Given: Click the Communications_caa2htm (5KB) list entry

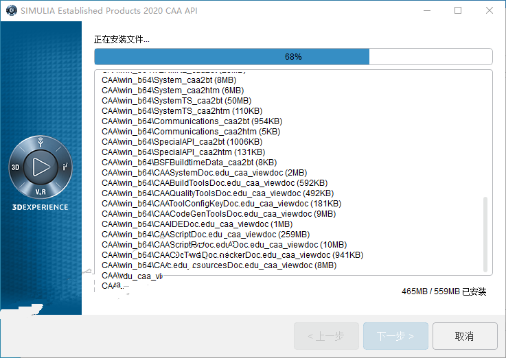Looking at the screenshot, I should [191, 132].
